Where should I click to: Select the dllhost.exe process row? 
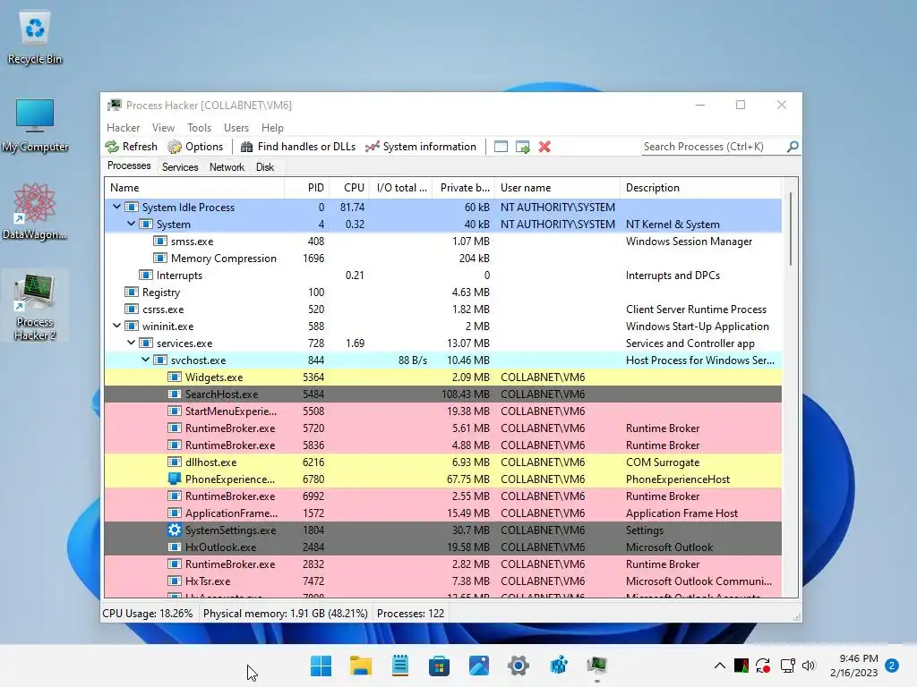(x=442, y=462)
